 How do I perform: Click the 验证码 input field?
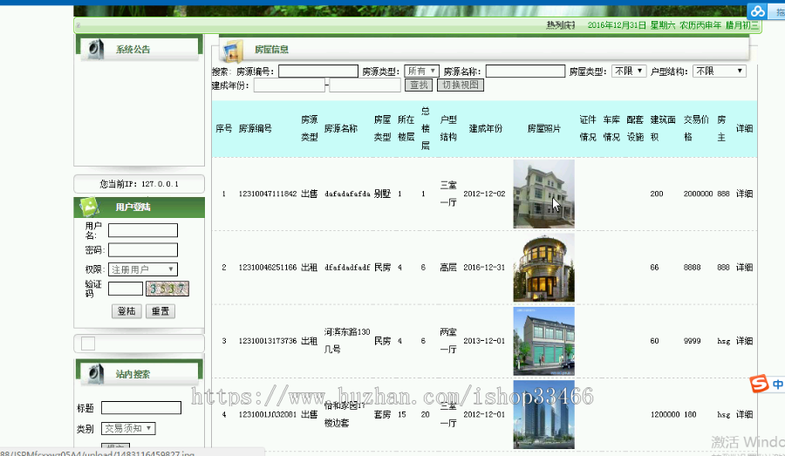click(126, 289)
